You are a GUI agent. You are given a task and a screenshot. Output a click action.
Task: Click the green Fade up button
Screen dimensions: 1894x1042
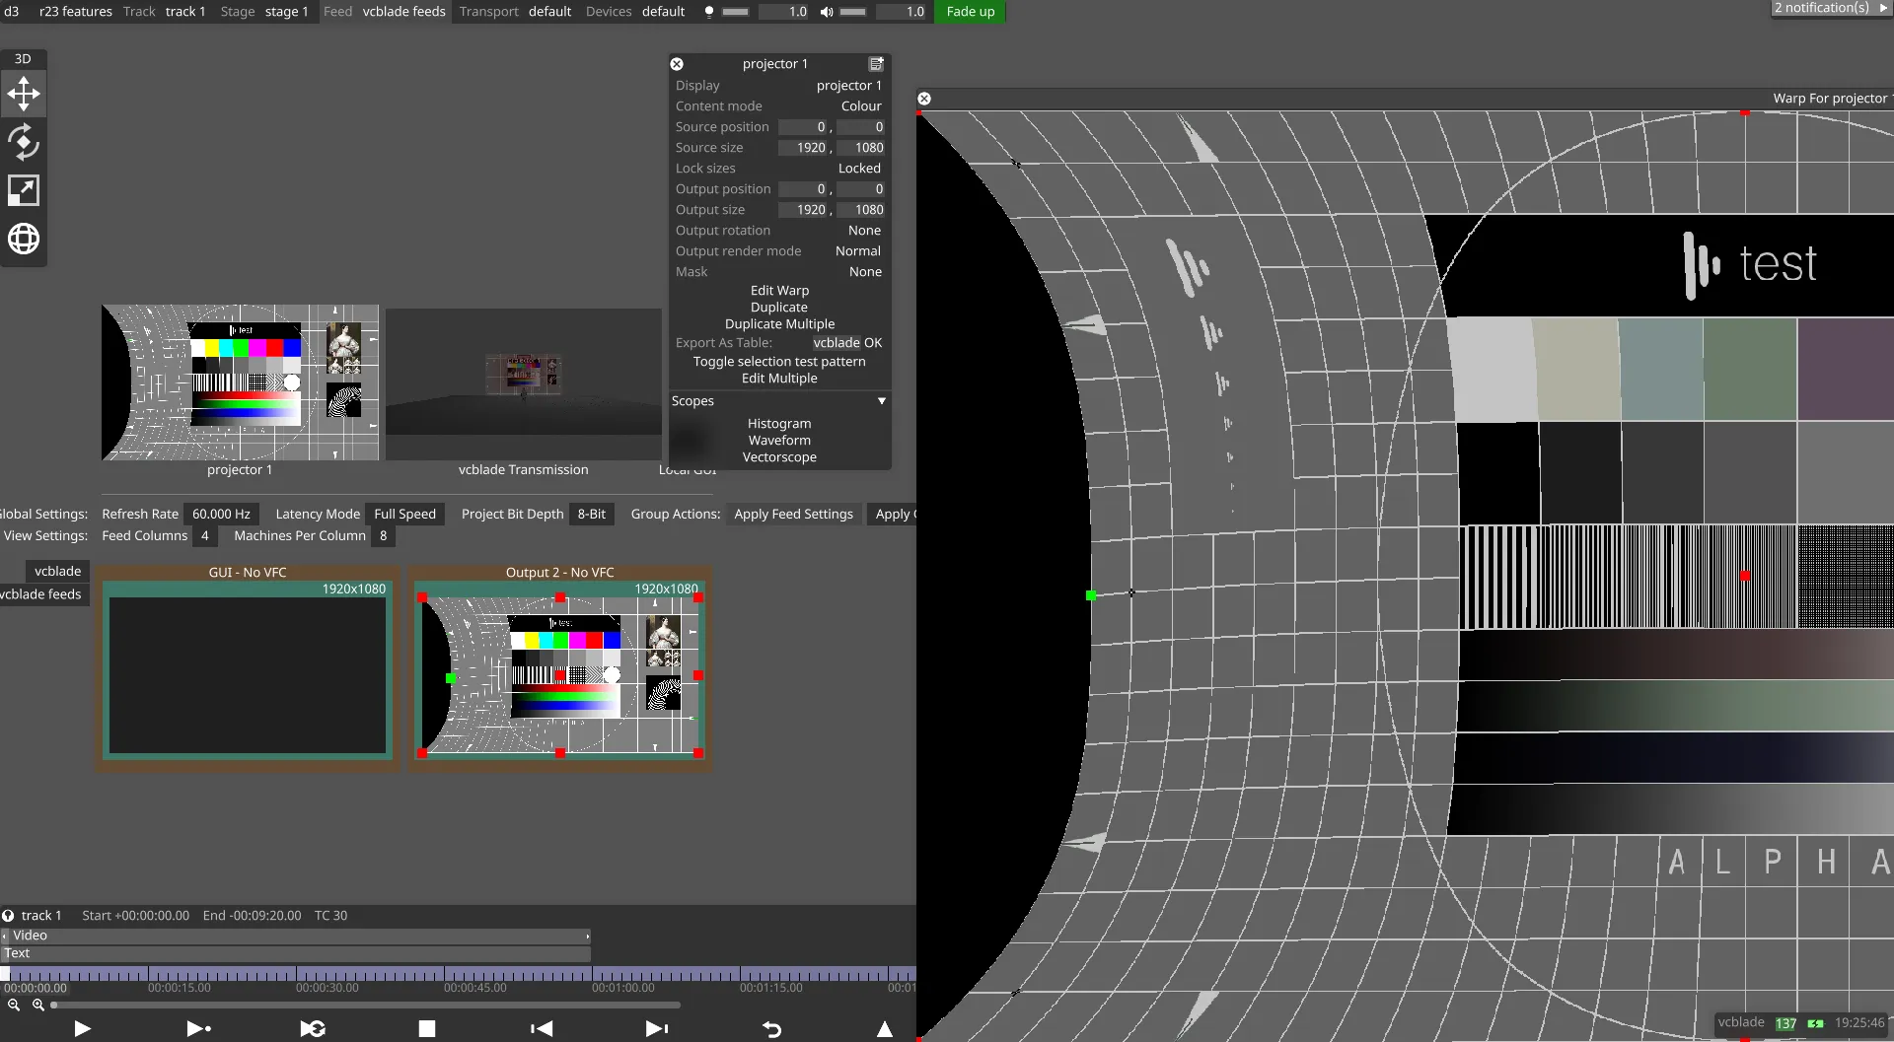coord(970,12)
